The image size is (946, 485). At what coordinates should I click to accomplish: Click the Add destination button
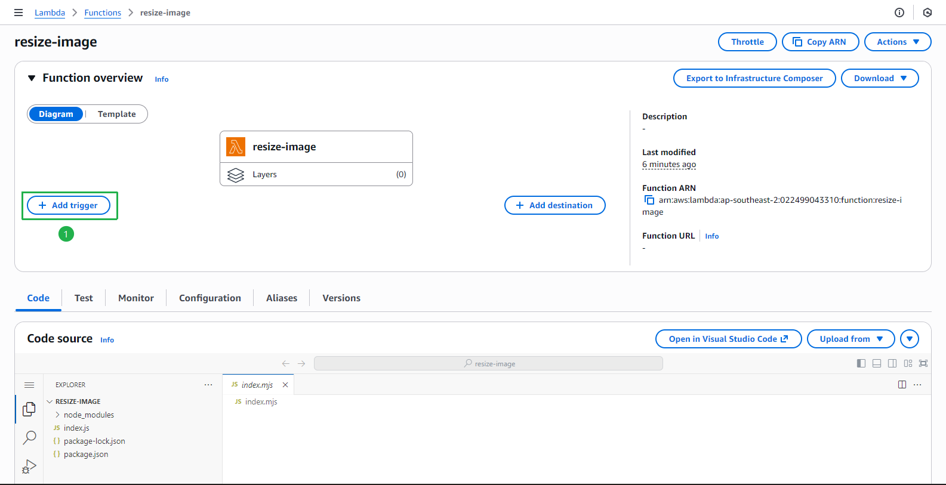coord(555,205)
